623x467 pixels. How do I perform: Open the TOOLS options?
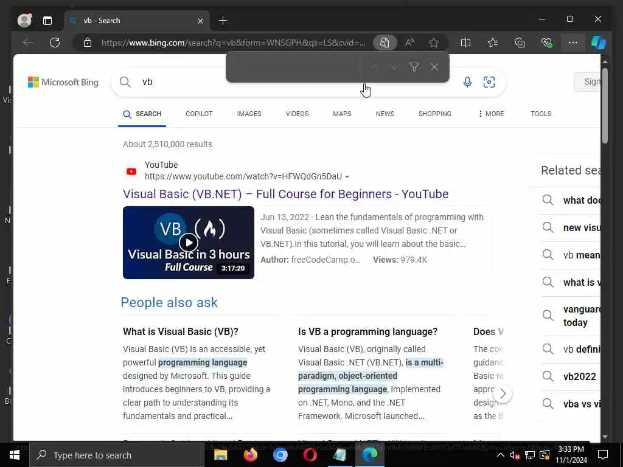coord(541,114)
